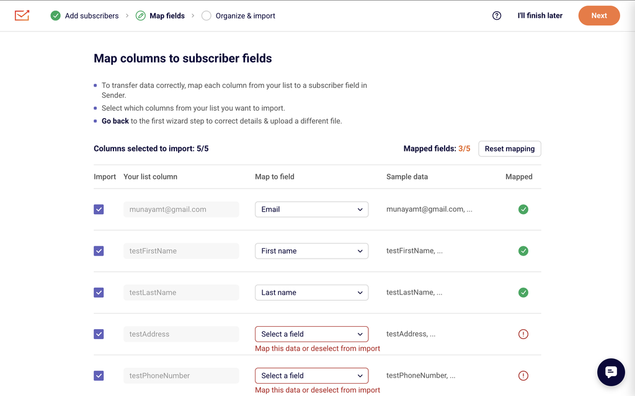Select the Map fields step

click(x=167, y=15)
